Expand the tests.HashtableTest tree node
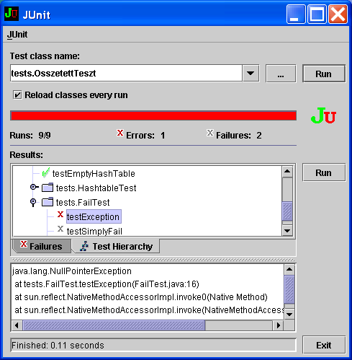 [34, 187]
